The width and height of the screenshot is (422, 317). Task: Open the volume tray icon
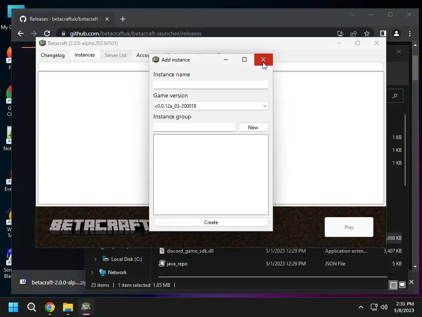(x=384, y=307)
